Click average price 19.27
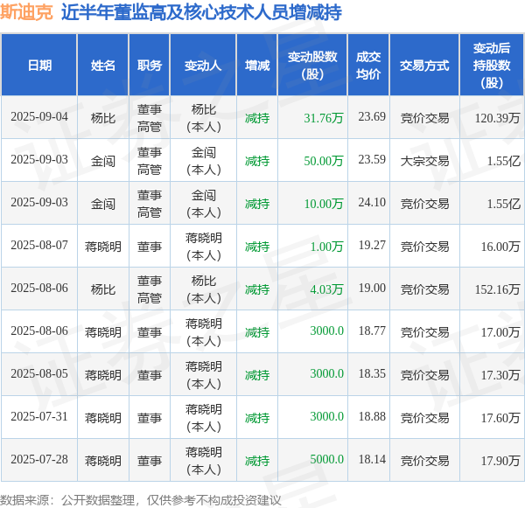The width and height of the screenshot is (525, 508). pos(372,246)
